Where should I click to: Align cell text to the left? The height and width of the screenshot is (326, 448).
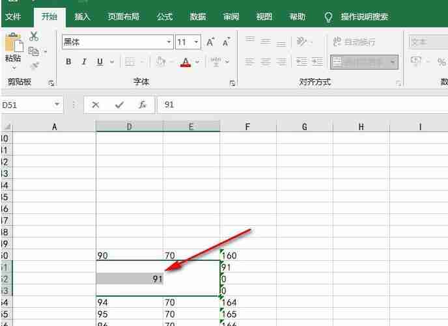[250, 62]
